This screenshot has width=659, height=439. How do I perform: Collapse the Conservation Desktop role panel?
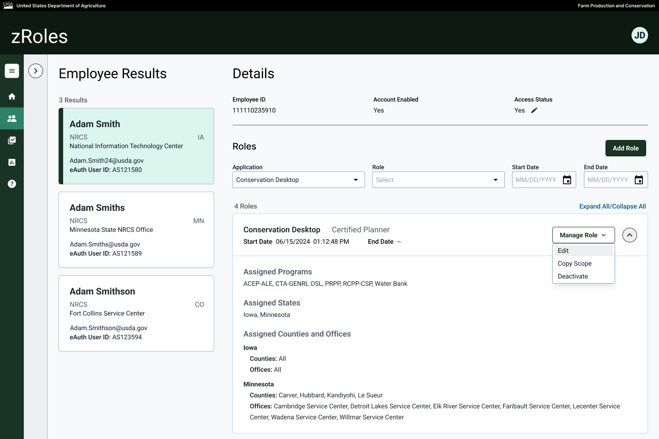(630, 235)
